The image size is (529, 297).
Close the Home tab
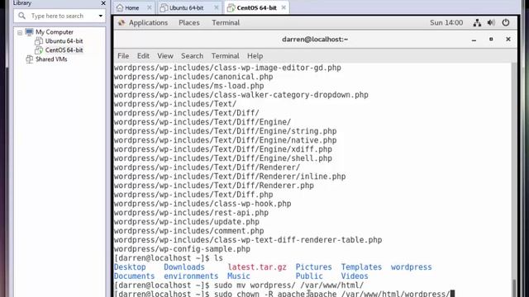coord(149,7)
